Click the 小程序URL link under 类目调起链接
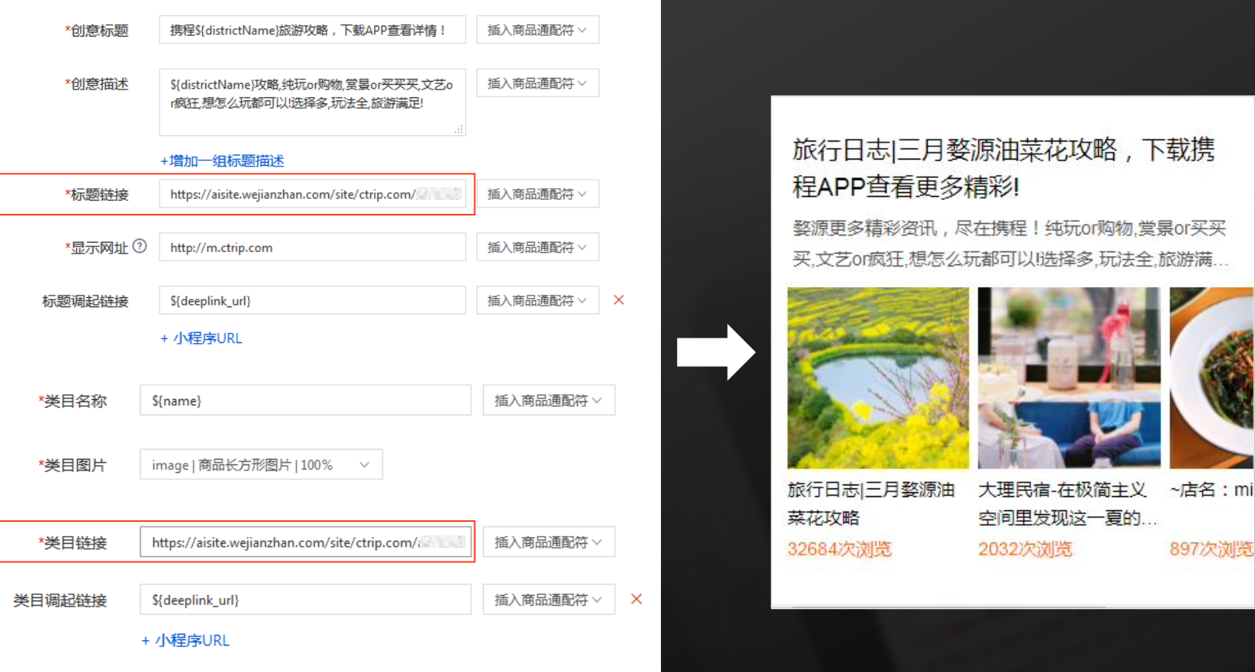This screenshot has height=672, width=1255. coord(185,641)
